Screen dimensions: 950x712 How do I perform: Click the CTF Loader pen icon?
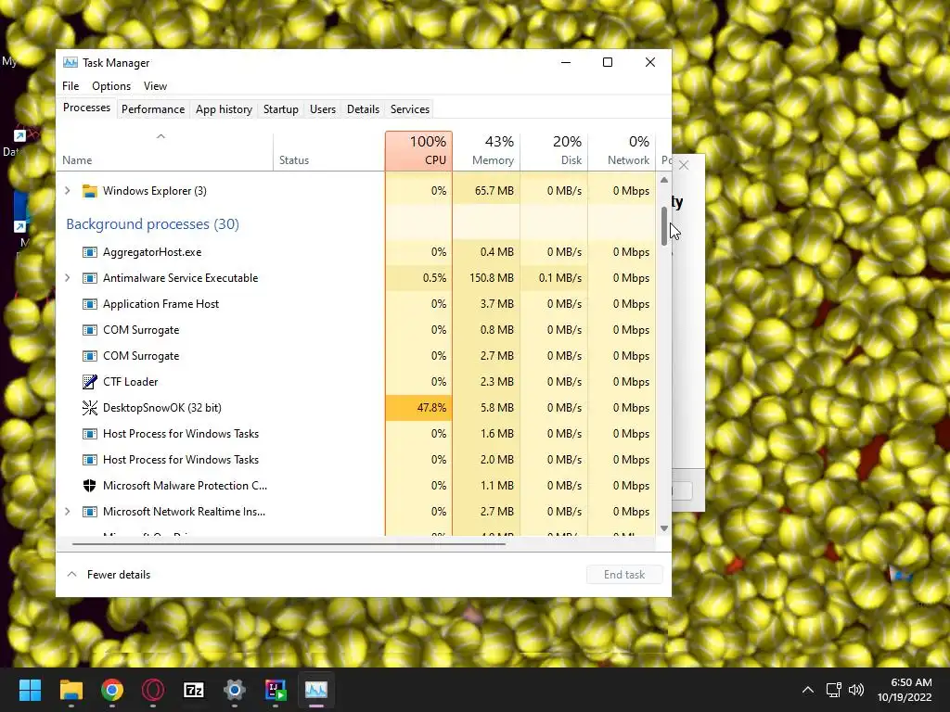90,381
